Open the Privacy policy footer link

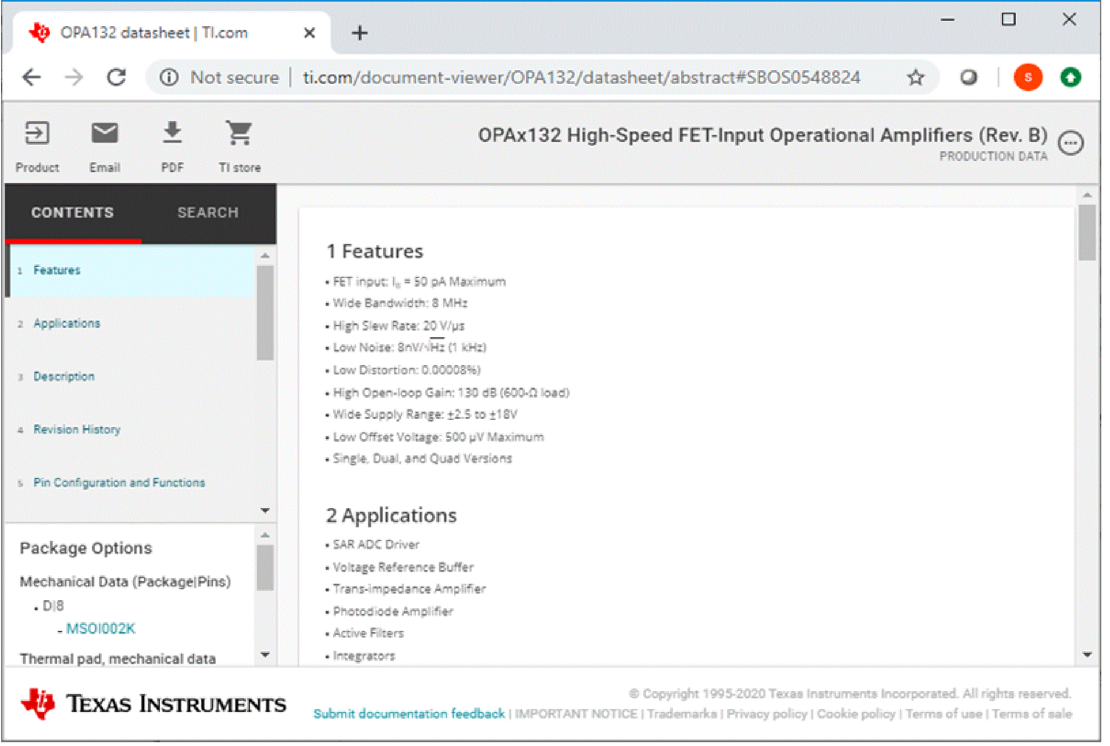click(x=767, y=714)
